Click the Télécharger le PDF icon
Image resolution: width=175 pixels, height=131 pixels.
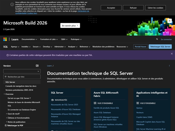coord(6,126)
